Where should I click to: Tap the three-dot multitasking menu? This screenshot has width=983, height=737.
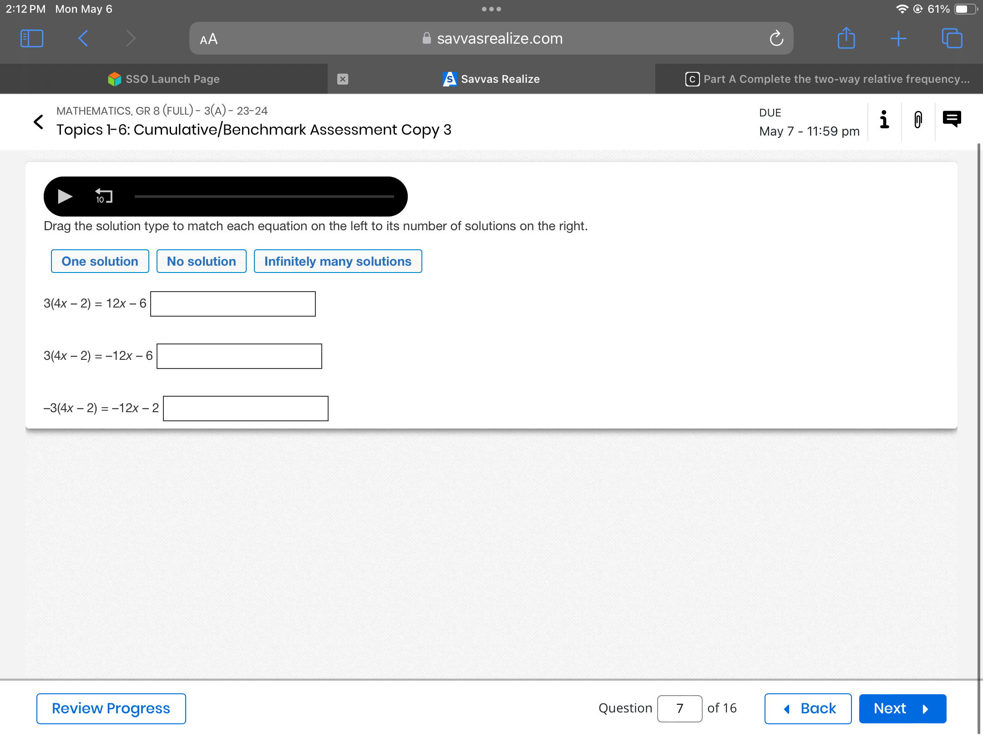pyautogui.click(x=491, y=9)
